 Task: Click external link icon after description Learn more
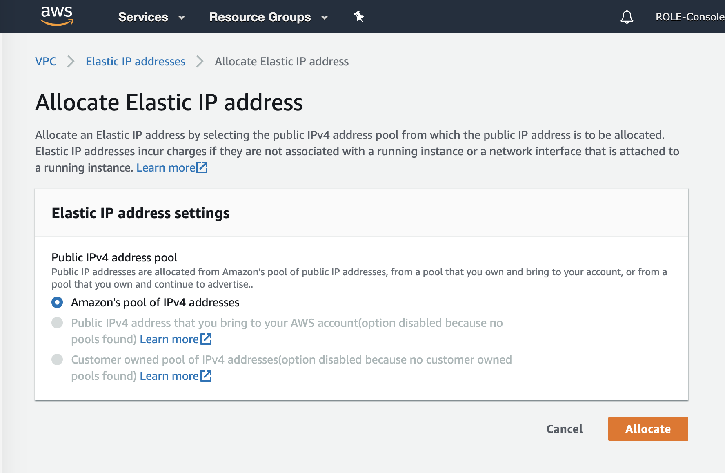tap(202, 167)
